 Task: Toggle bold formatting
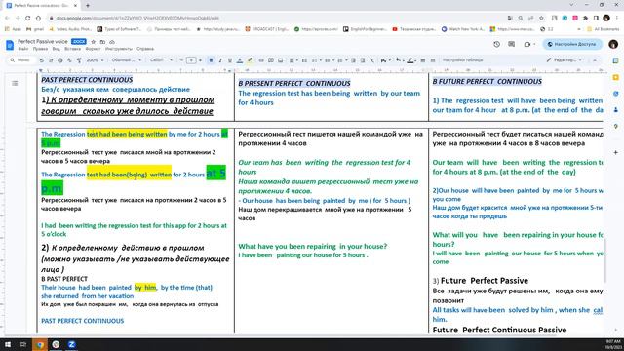click(x=211, y=60)
